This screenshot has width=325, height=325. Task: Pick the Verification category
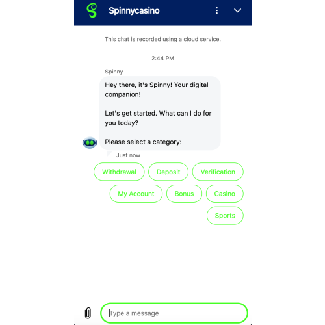[x=218, y=172]
